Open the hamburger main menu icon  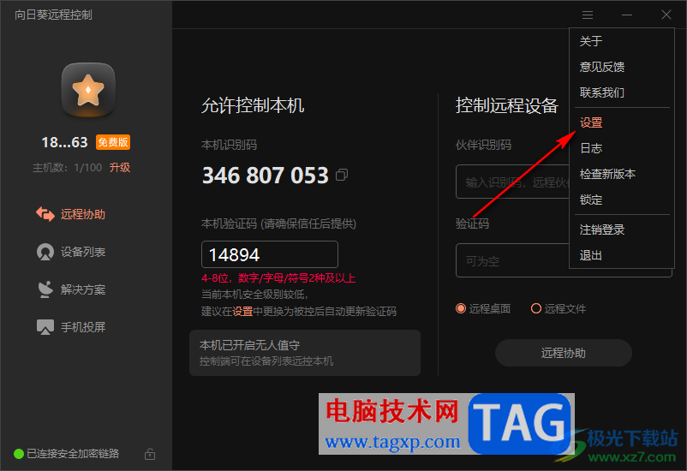[x=588, y=15]
